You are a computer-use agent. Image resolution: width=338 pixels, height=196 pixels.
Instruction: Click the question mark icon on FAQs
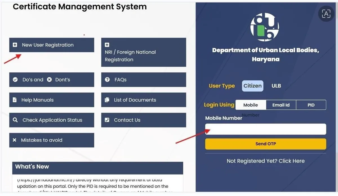(x=107, y=80)
